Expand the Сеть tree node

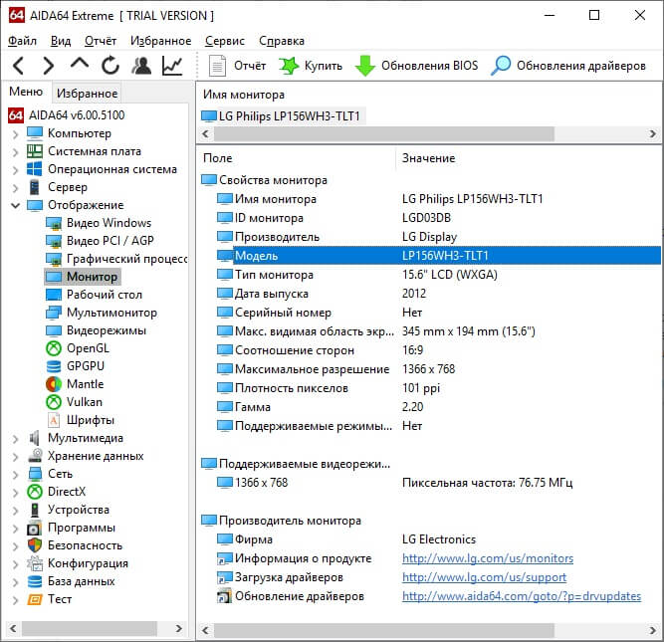[16, 475]
